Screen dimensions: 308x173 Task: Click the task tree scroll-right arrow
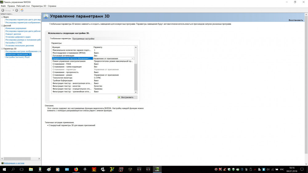[x=39, y=159]
